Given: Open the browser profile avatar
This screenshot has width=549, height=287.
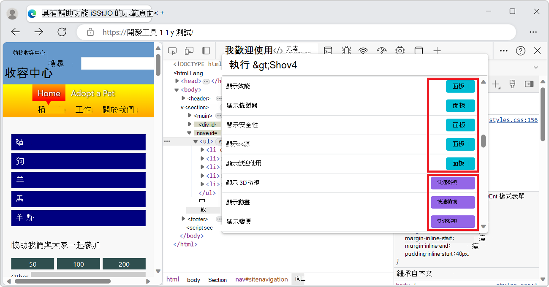Looking at the screenshot, I should (x=13, y=14).
